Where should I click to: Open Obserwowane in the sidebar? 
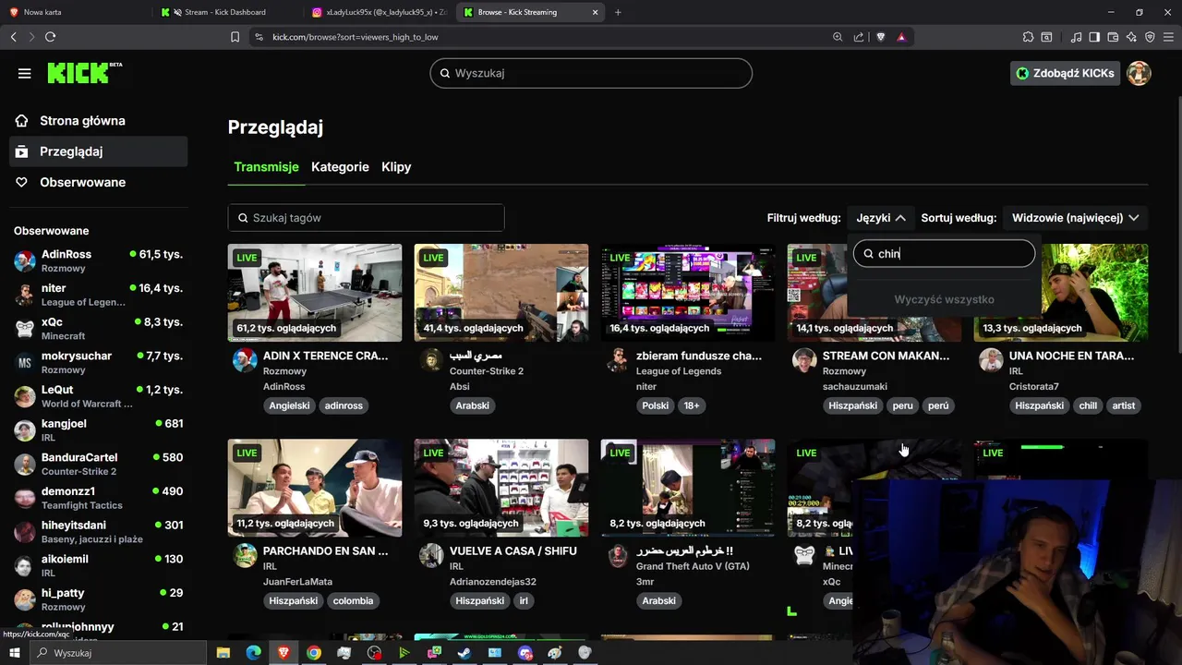(x=98, y=182)
